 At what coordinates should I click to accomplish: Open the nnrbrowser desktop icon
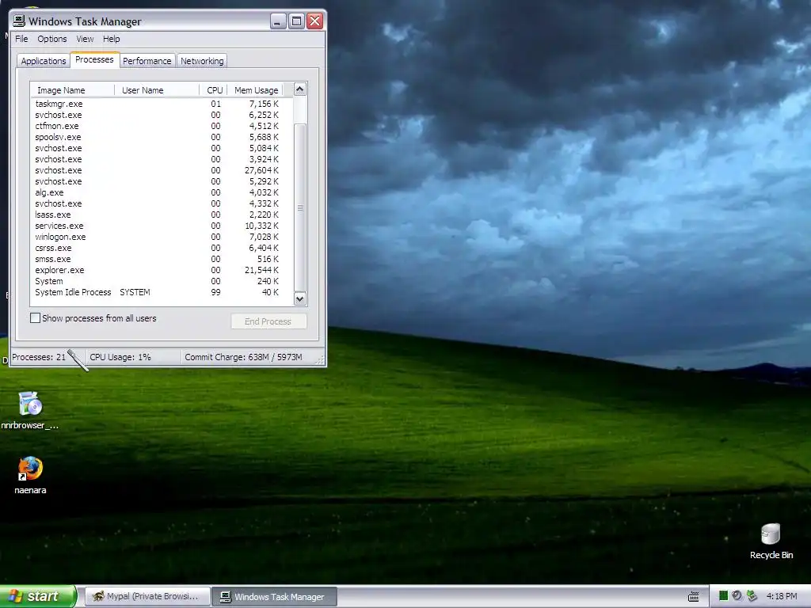30,411
